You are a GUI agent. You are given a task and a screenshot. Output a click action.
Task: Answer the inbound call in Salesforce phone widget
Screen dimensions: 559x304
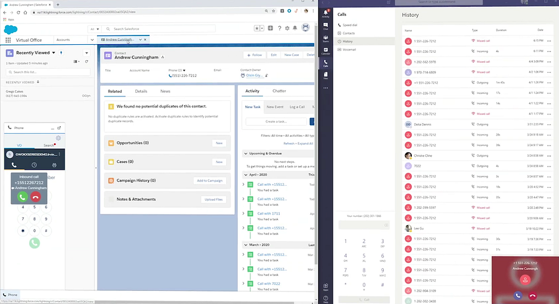(x=22, y=196)
